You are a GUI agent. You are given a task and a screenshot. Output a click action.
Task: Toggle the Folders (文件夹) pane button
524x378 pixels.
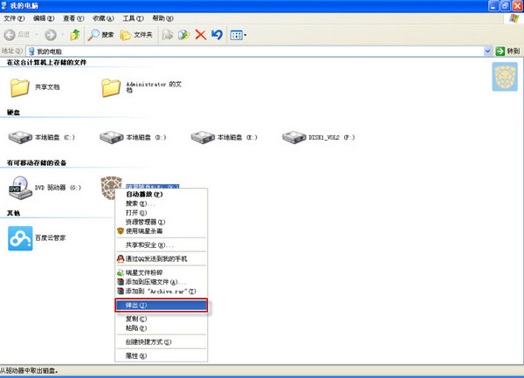(136, 35)
